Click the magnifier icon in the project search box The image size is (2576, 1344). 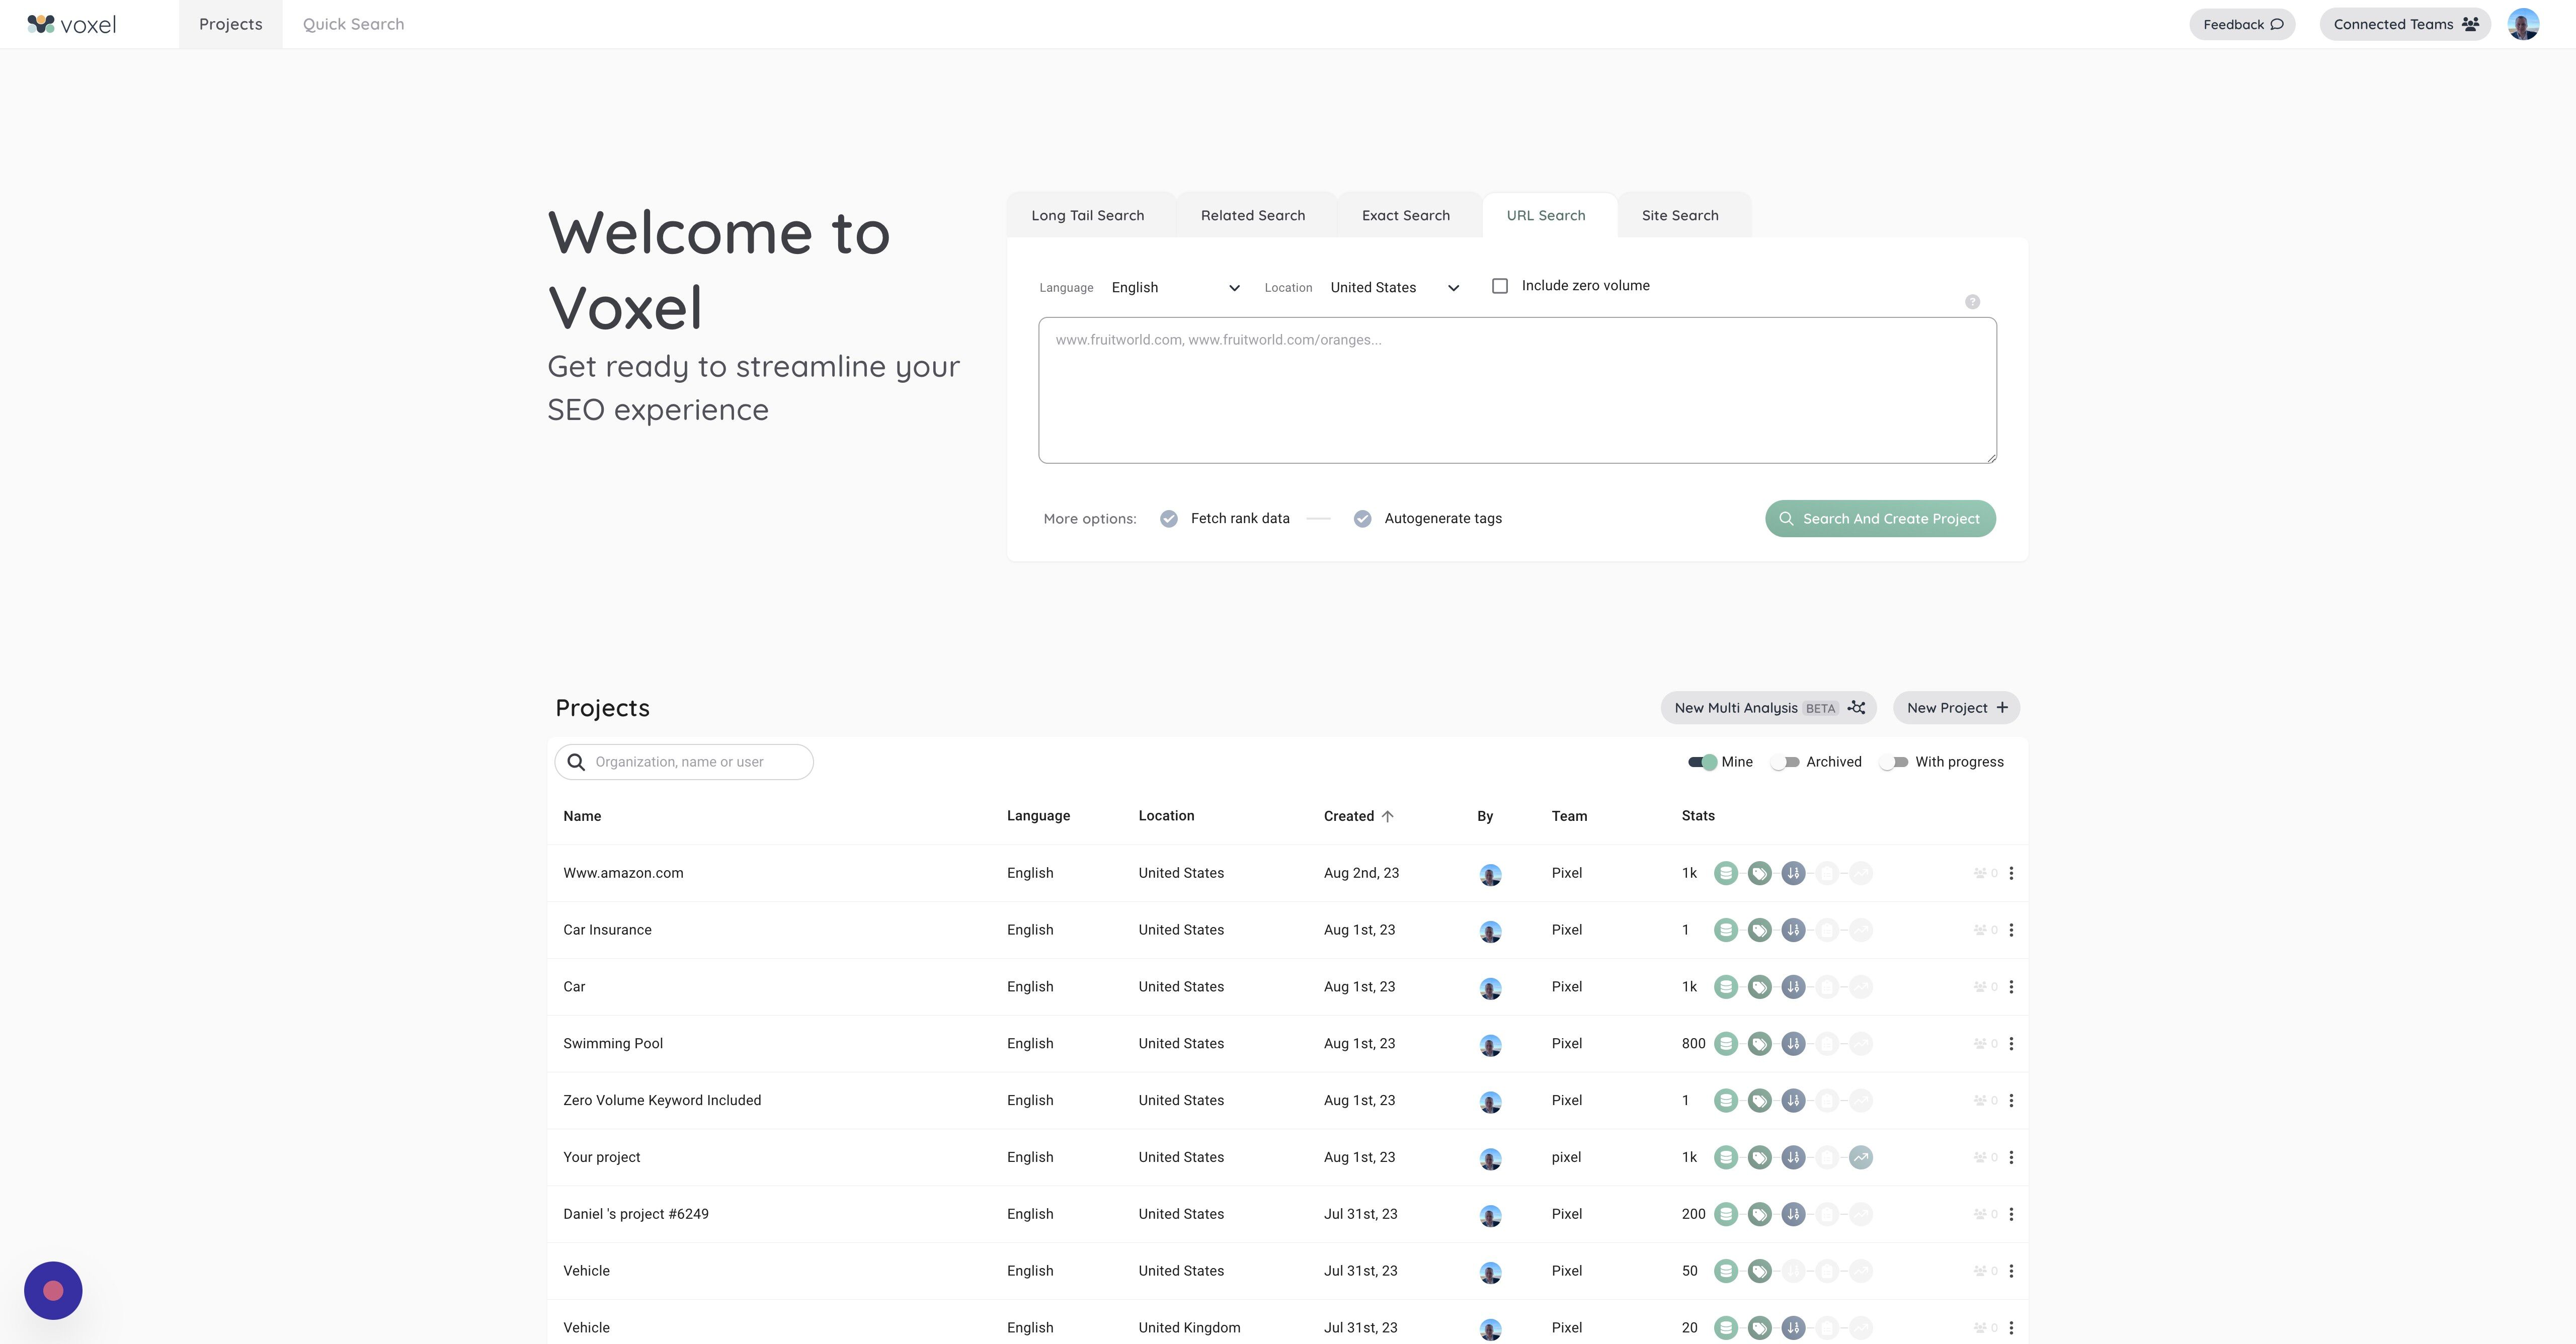pyautogui.click(x=576, y=762)
